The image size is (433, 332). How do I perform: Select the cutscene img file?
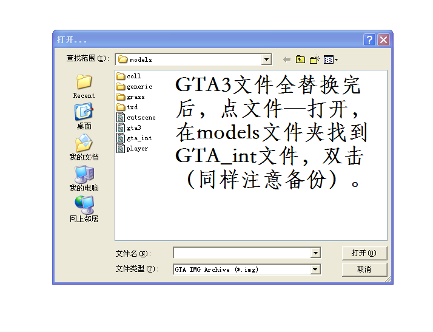[x=141, y=118]
